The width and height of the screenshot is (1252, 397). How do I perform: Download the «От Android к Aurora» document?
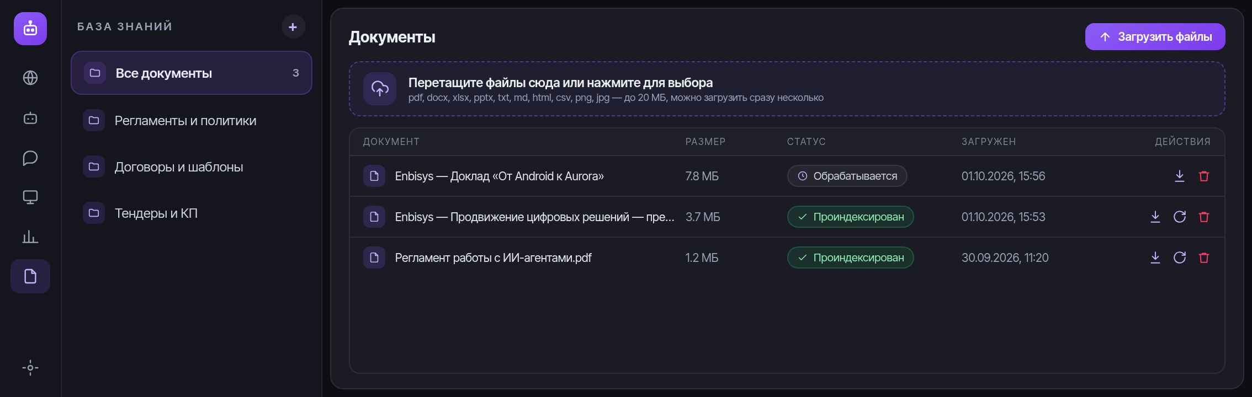(1180, 176)
